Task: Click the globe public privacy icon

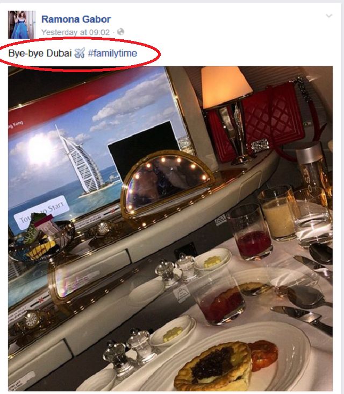Action: point(121,32)
